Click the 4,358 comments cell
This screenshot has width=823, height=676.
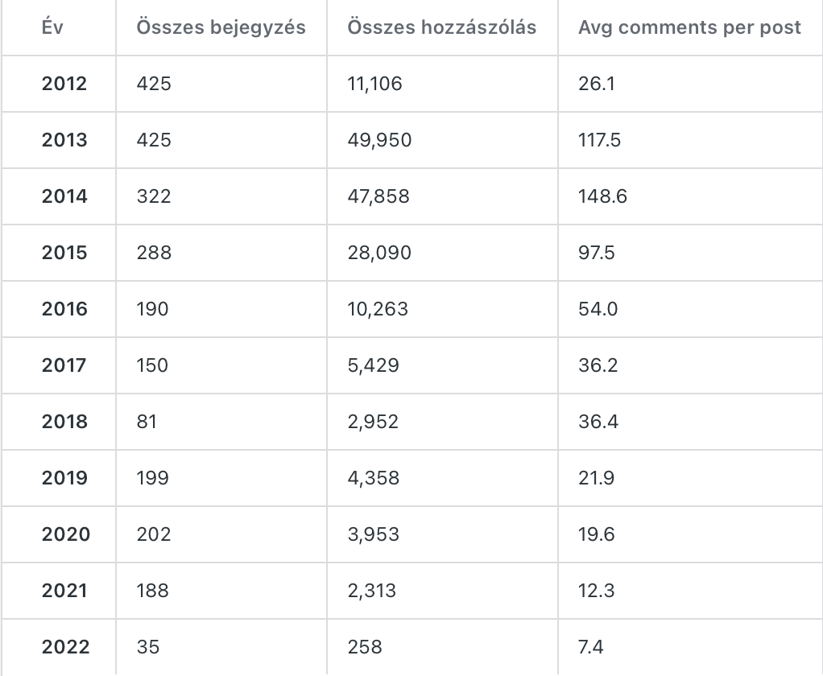[373, 478]
